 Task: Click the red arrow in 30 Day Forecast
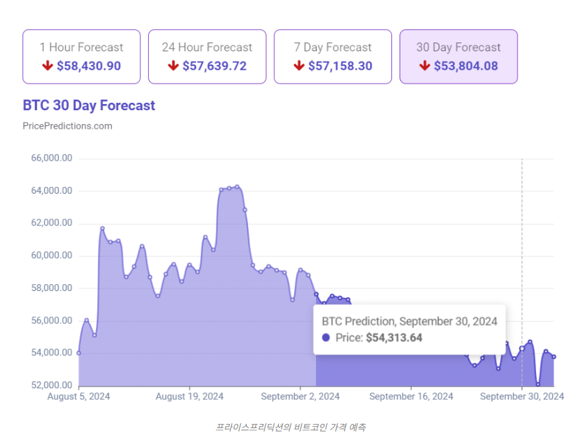pos(425,66)
